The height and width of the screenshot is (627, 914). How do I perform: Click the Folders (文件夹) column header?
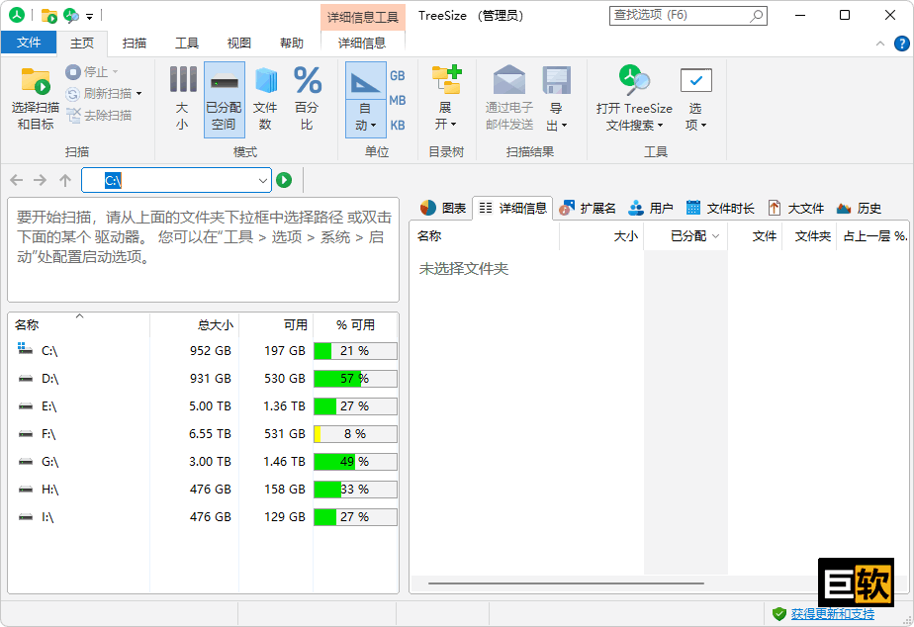click(x=810, y=236)
